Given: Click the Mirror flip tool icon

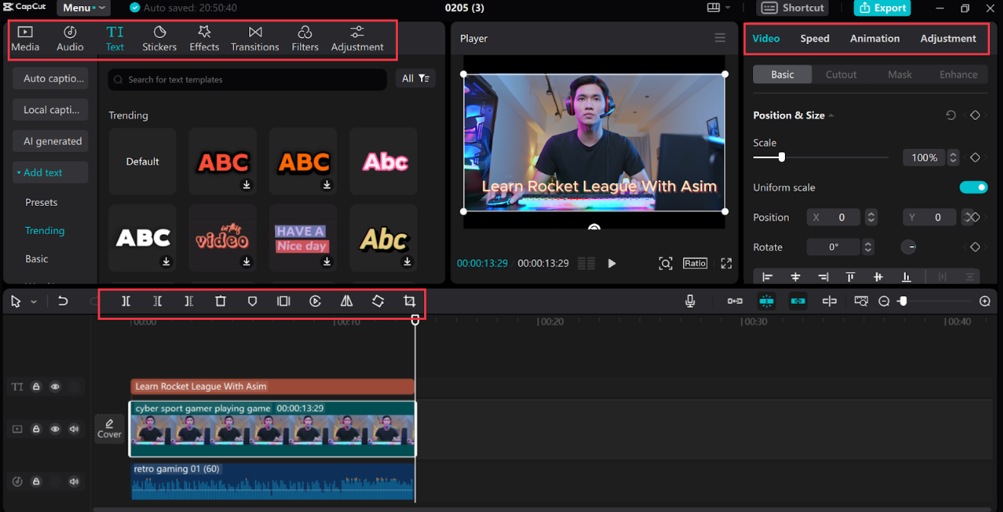Looking at the screenshot, I should click(x=346, y=302).
